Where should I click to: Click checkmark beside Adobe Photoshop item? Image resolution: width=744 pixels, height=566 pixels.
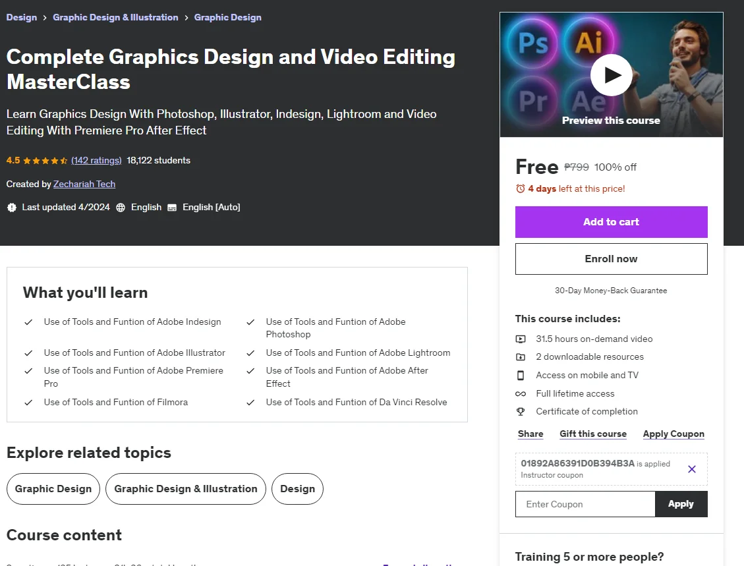tap(250, 322)
